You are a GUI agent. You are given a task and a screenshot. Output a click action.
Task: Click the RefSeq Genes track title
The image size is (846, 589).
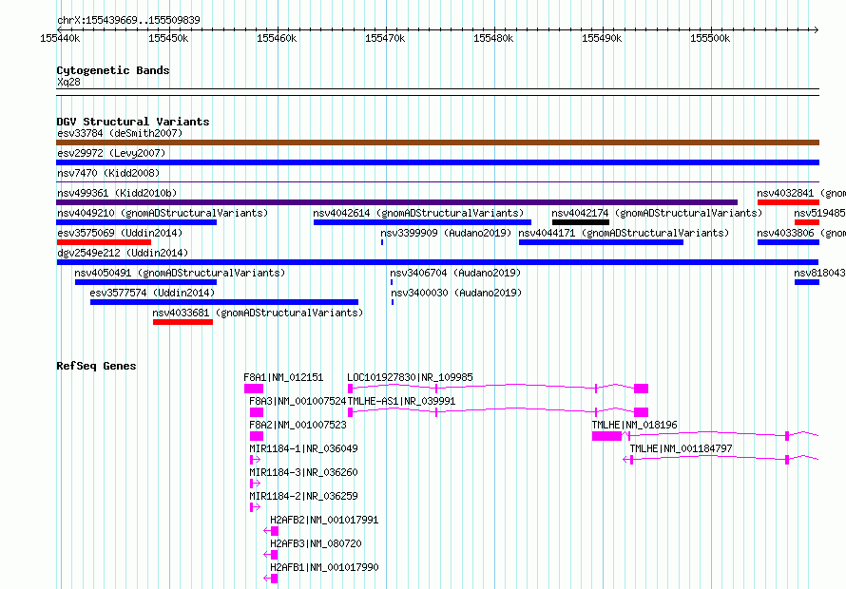tap(96, 366)
